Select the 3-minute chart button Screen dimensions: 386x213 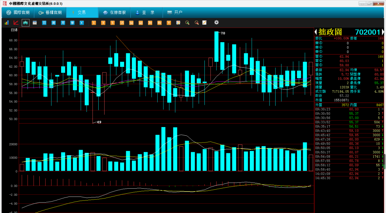[x=103, y=23]
